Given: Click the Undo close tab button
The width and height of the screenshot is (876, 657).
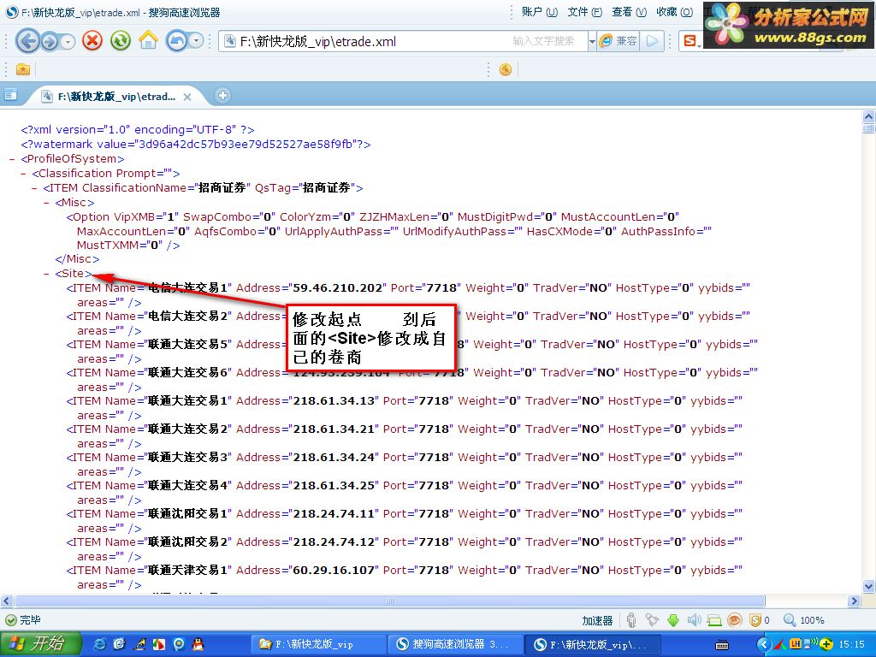Looking at the screenshot, I should [x=176, y=41].
